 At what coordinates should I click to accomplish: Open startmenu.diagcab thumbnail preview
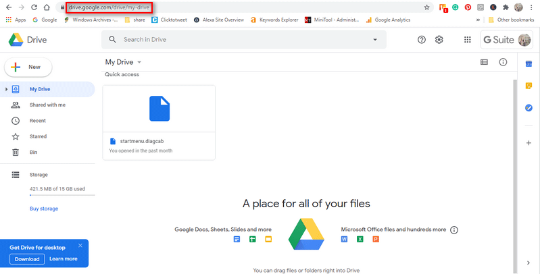[159, 109]
